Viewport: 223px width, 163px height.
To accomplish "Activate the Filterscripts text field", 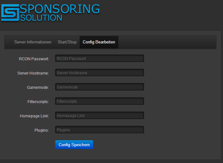I will [100, 101].
